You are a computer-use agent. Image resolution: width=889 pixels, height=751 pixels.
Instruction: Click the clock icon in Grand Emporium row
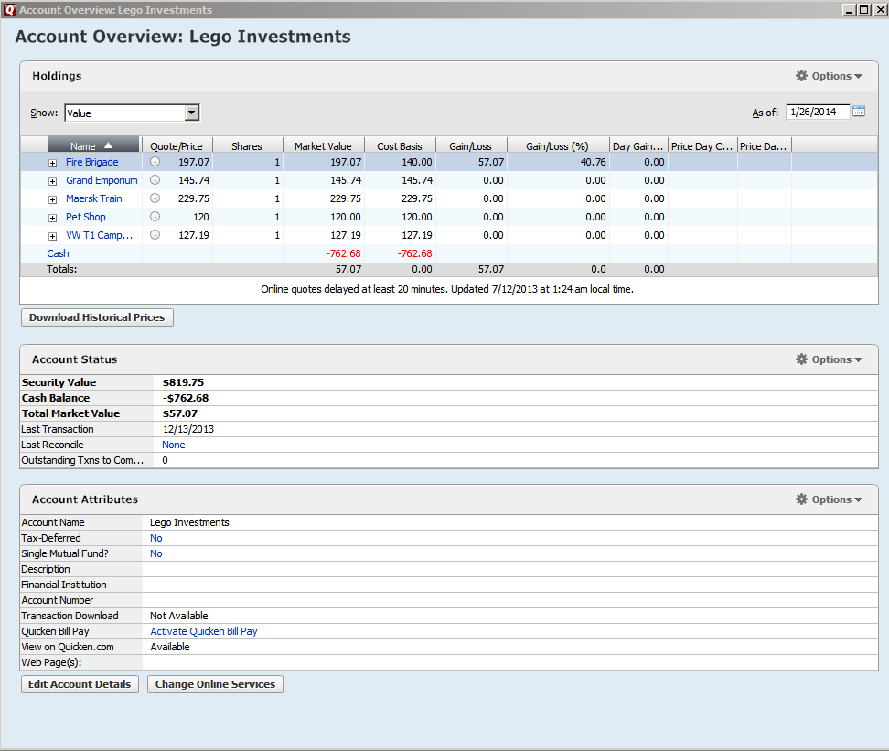click(x=155, y=180)
